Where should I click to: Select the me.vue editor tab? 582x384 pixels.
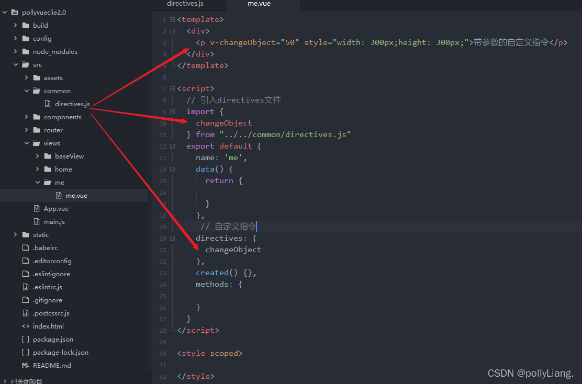point(259,4)
